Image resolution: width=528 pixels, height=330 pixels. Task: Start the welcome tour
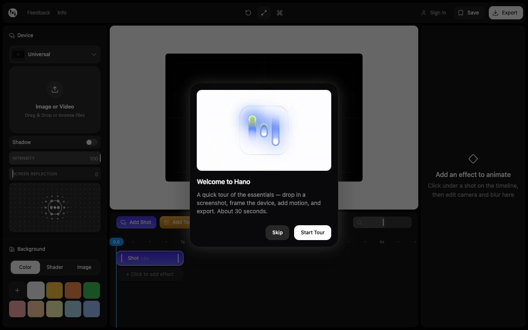313,233
